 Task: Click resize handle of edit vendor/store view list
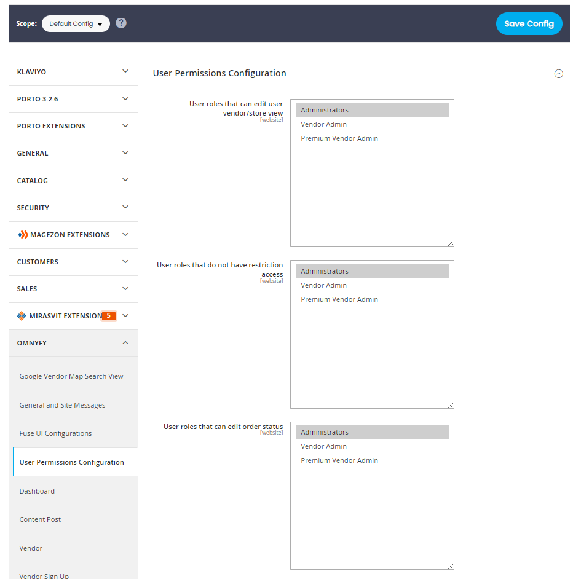click(x=451, y=243)
